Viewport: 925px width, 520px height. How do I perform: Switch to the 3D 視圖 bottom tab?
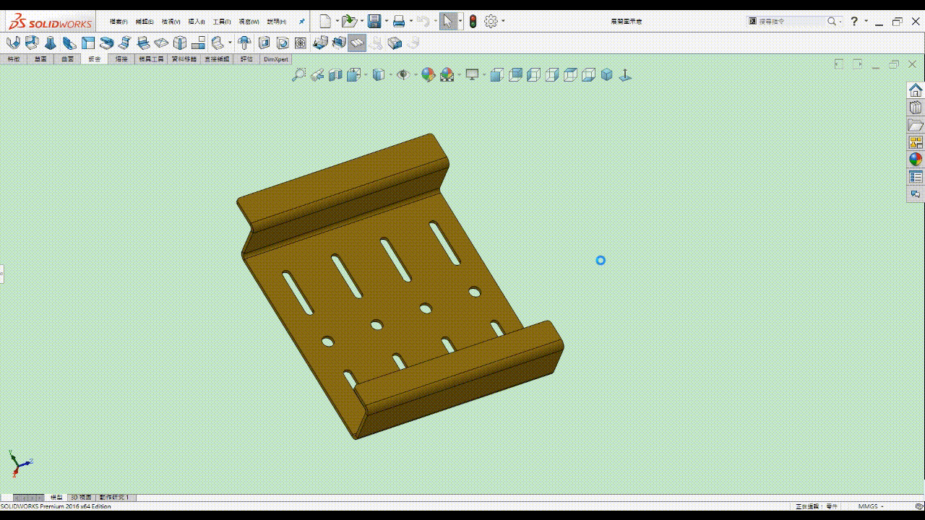coord(80,498)
